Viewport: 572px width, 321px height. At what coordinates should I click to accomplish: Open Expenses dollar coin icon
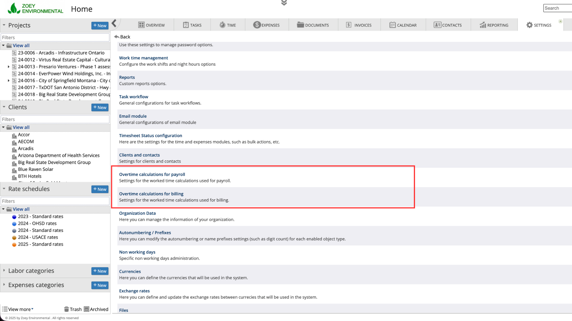pos(257,25)
